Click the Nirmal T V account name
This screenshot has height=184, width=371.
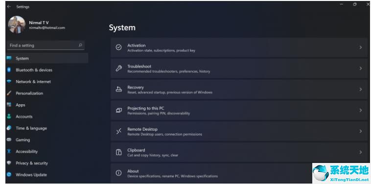[x=39, y=23]
